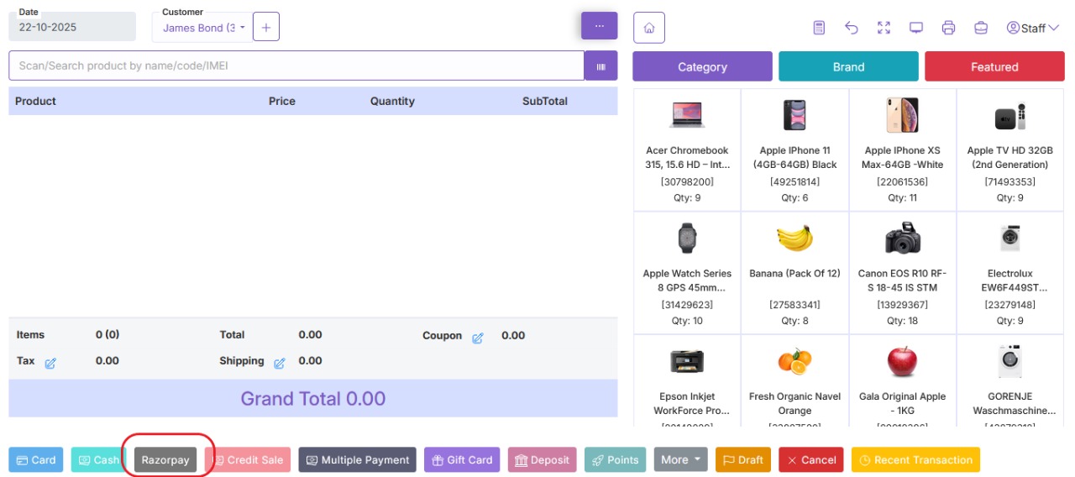Click the undo arrow icon

[x=852, y=28]
